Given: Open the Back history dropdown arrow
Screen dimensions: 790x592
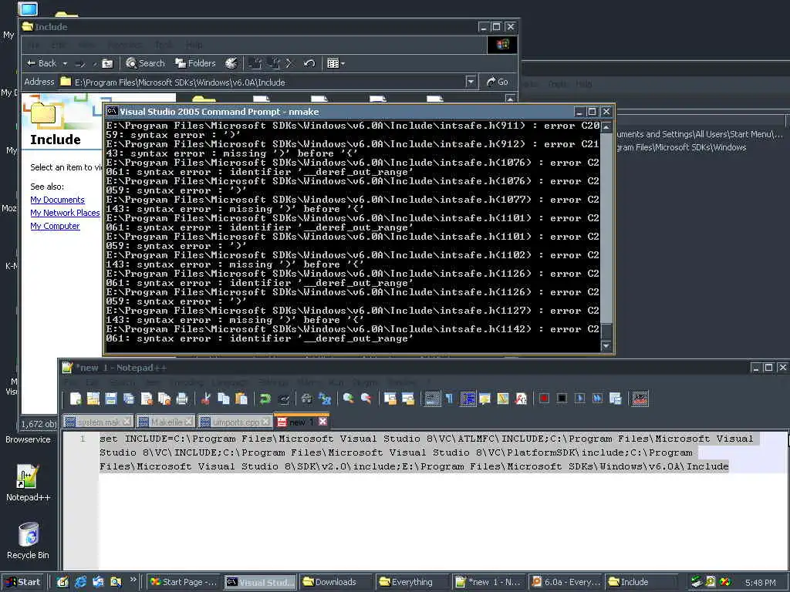Looking at the screenshot, I should (x=65, y=63).
